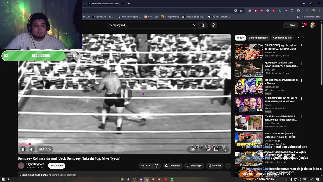Switch to theater mode view
323x182 pixels.
(216, 149)
